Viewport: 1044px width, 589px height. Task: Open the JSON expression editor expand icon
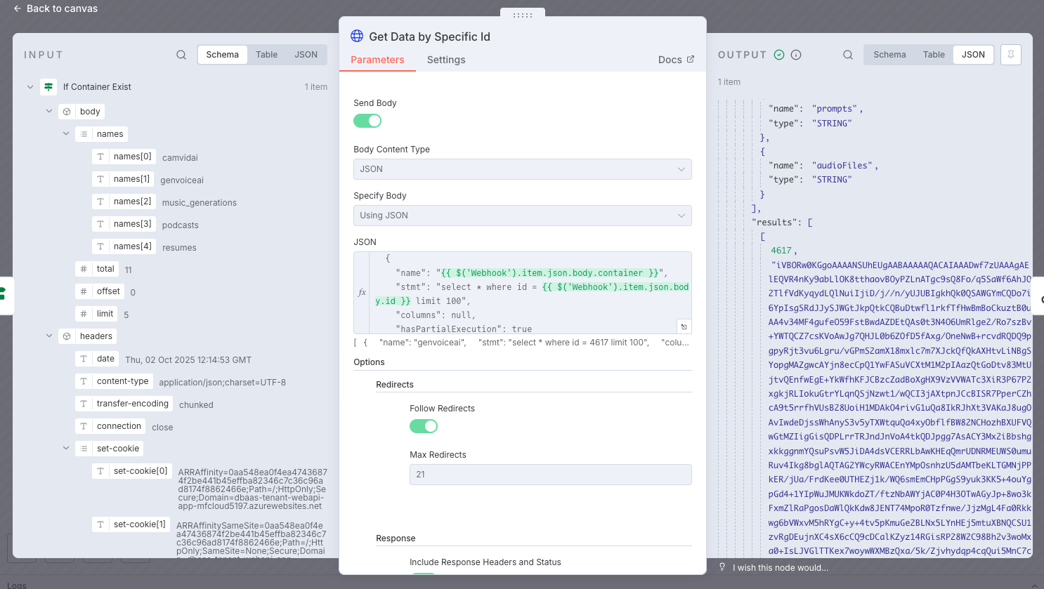tap(684, 326)
